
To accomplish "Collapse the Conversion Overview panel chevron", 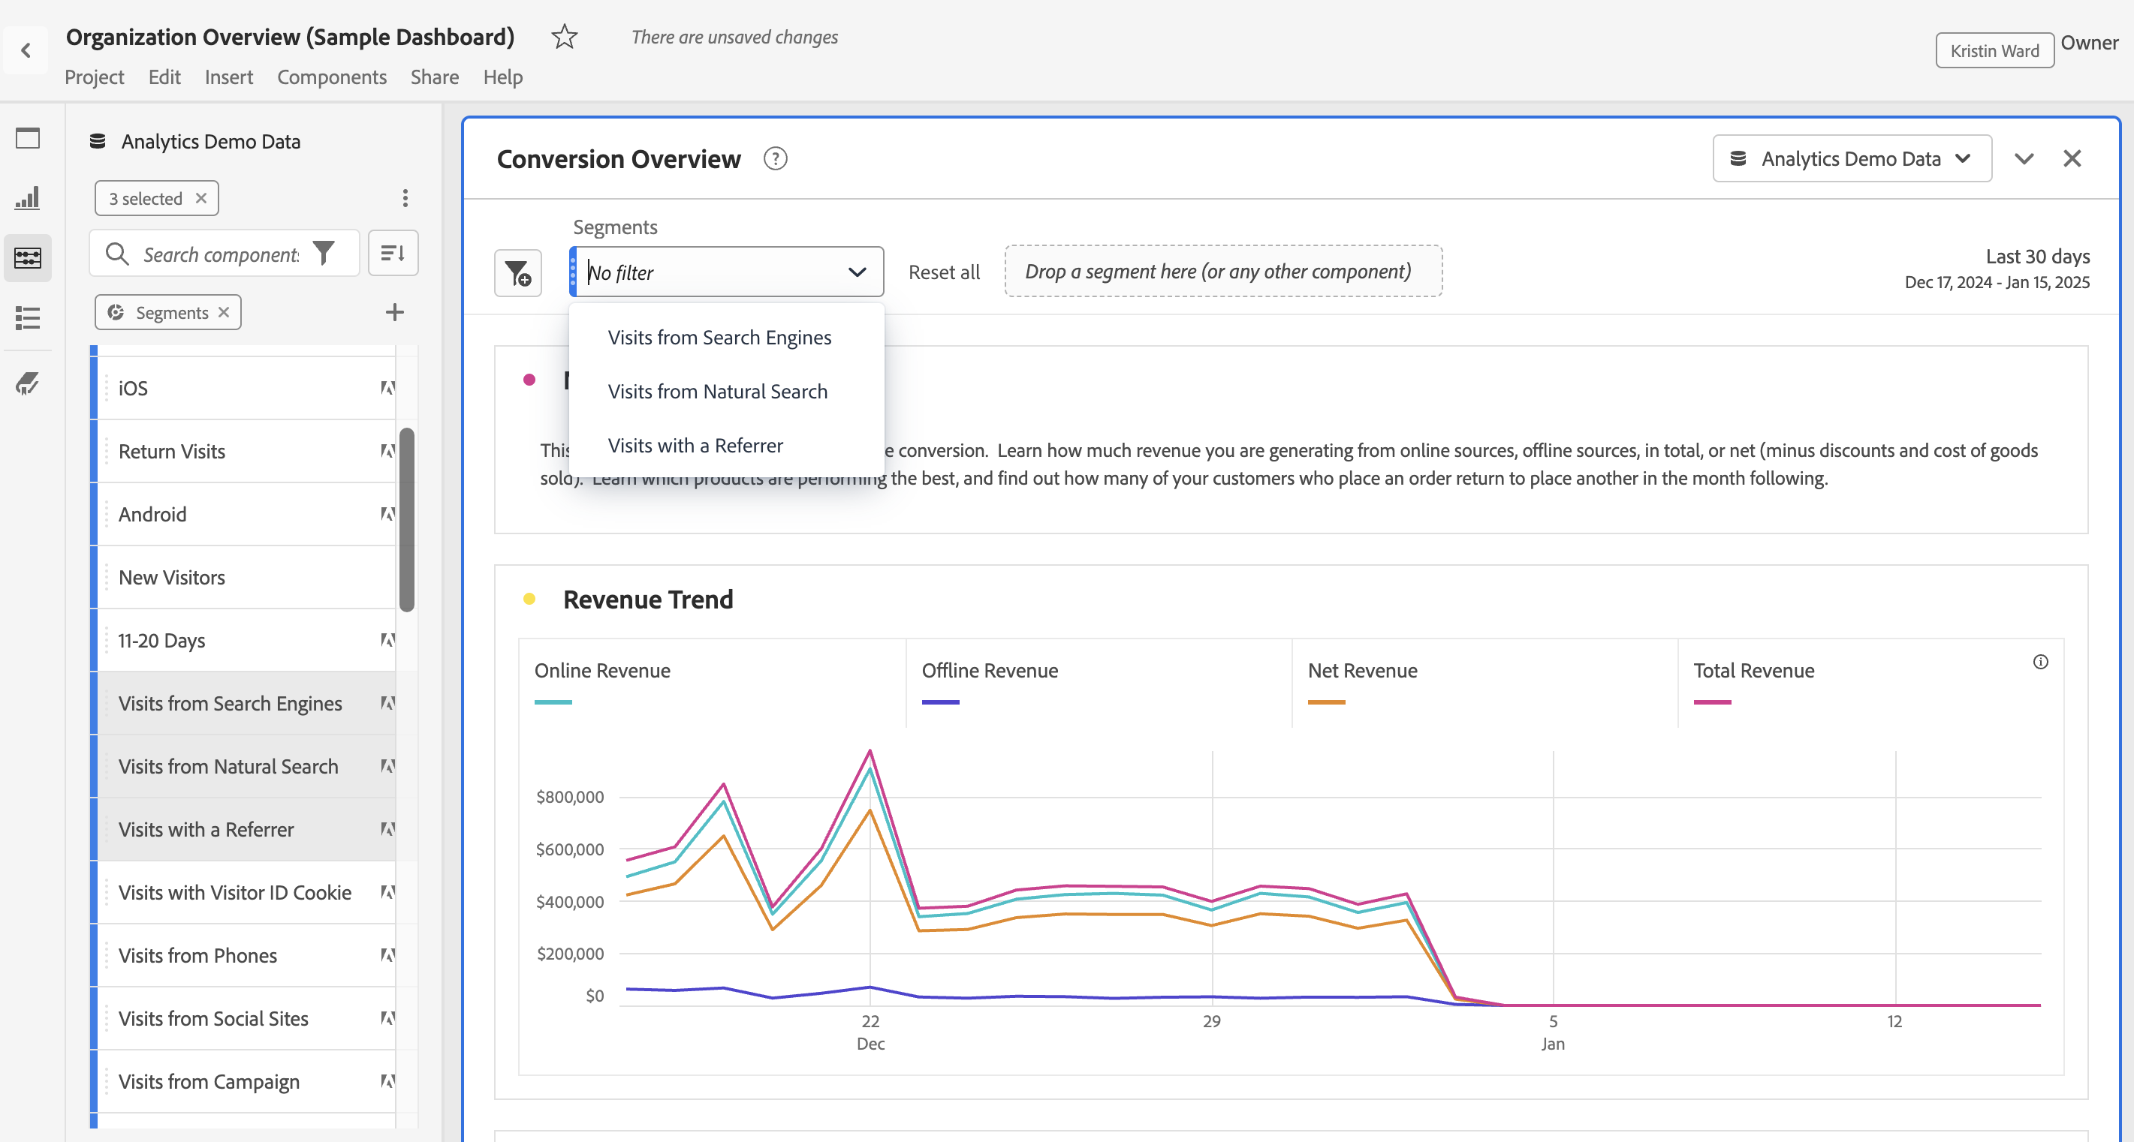I will click(x=2024, y=159).
